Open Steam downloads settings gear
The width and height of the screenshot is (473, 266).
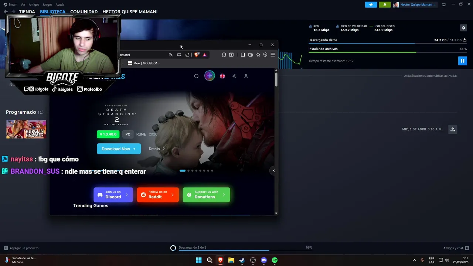[463, 28]
